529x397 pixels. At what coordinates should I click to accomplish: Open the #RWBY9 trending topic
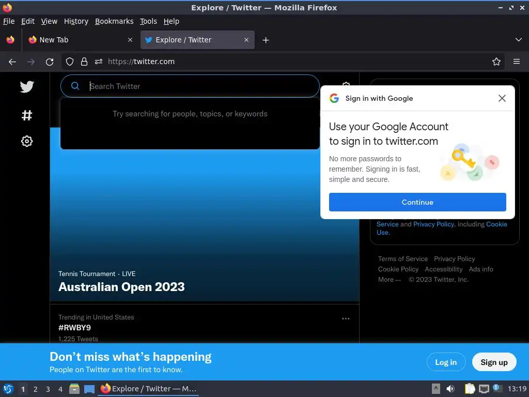pyautogui.click(x=74, y=328)
